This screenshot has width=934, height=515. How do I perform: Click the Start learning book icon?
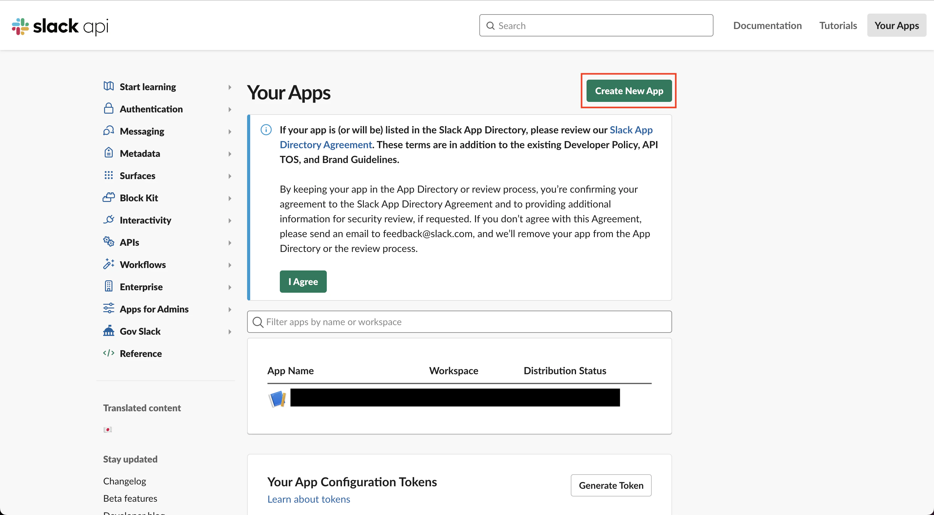[108, 86]
